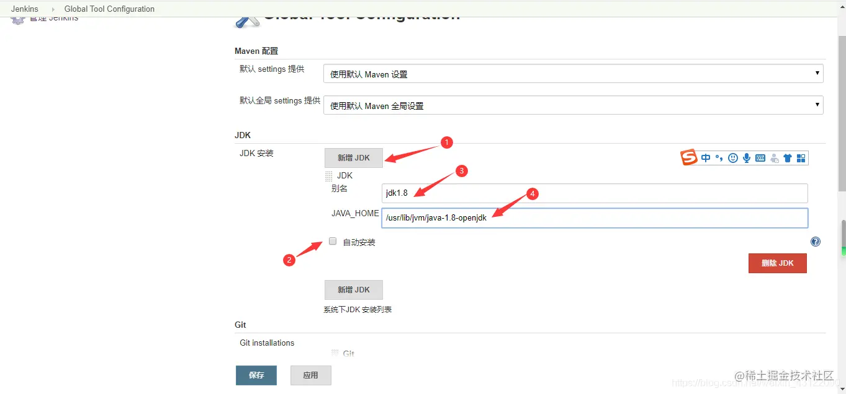Enable the 自动安装 checkbox
The height and width of the screenshot is (394, 846).
click(x=333, y=241)
